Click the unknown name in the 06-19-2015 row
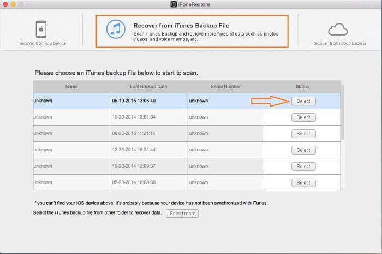This screenshot has height=254, width=382. click(43, 101)
